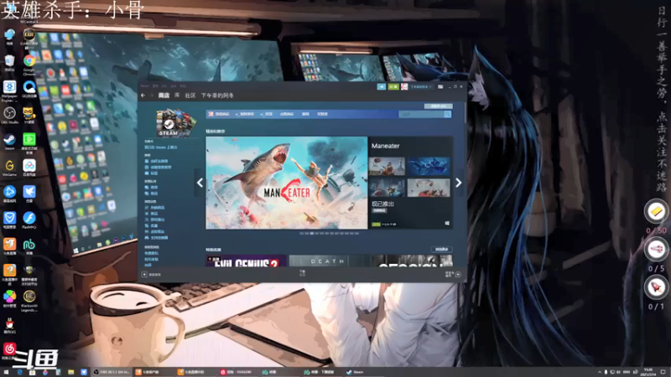Focus the store search field
The image size is (671, 377).
pyautogui.click(x=421, y=114)
